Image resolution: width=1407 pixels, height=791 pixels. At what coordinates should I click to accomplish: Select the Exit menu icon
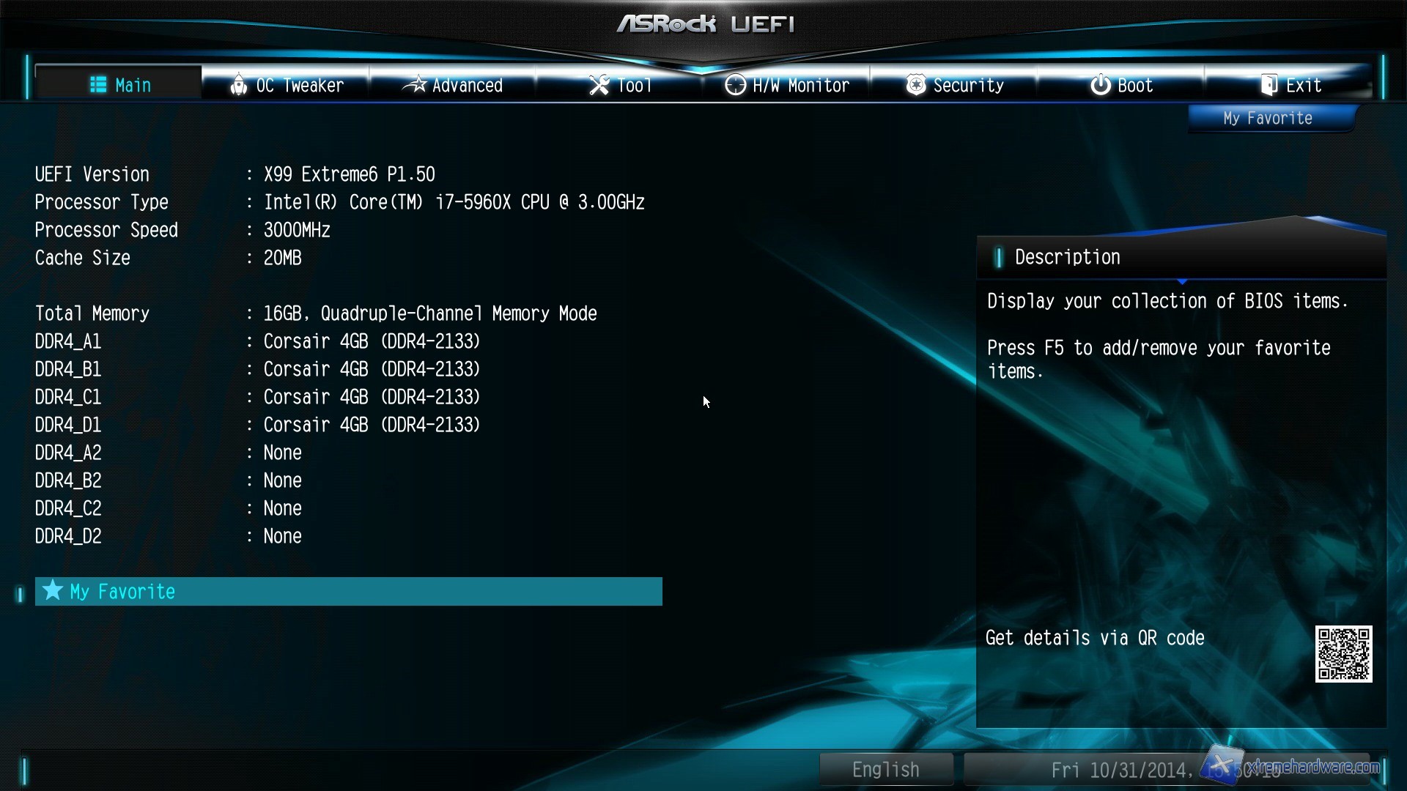pyautogui.click(x=1268, y=85)
